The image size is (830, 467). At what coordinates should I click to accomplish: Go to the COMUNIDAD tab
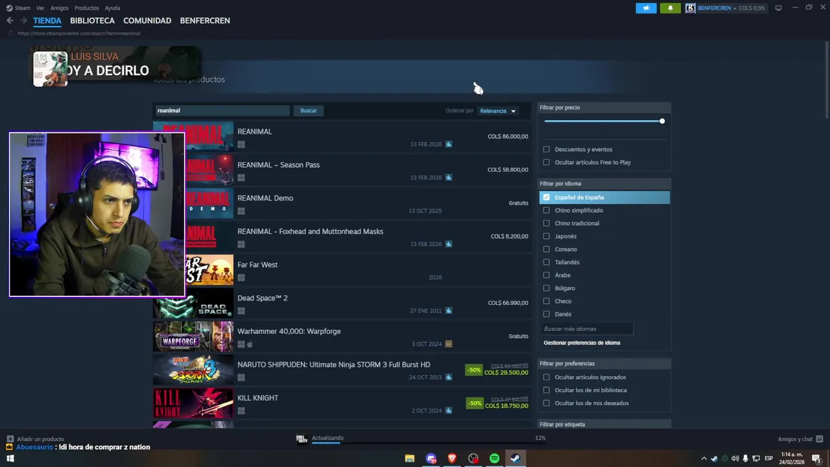(147, 21)
